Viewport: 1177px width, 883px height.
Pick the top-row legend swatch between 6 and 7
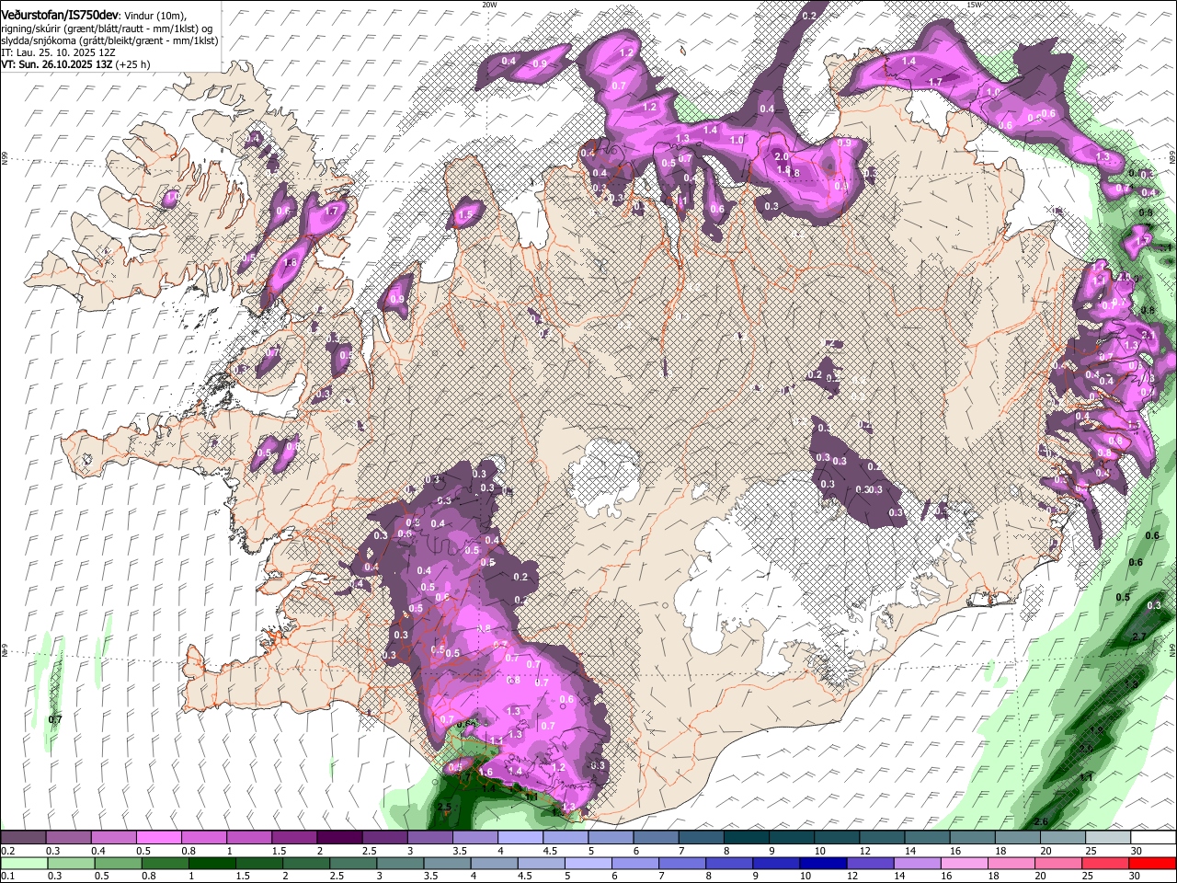point(657,838)
